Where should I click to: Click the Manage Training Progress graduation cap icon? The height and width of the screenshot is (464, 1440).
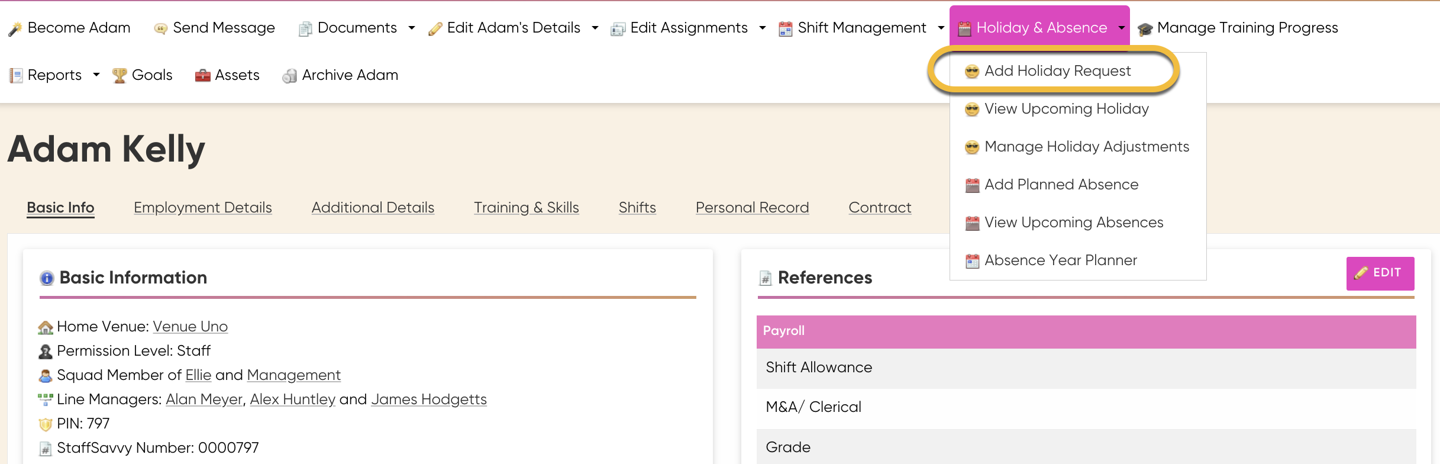(1145, 28)
